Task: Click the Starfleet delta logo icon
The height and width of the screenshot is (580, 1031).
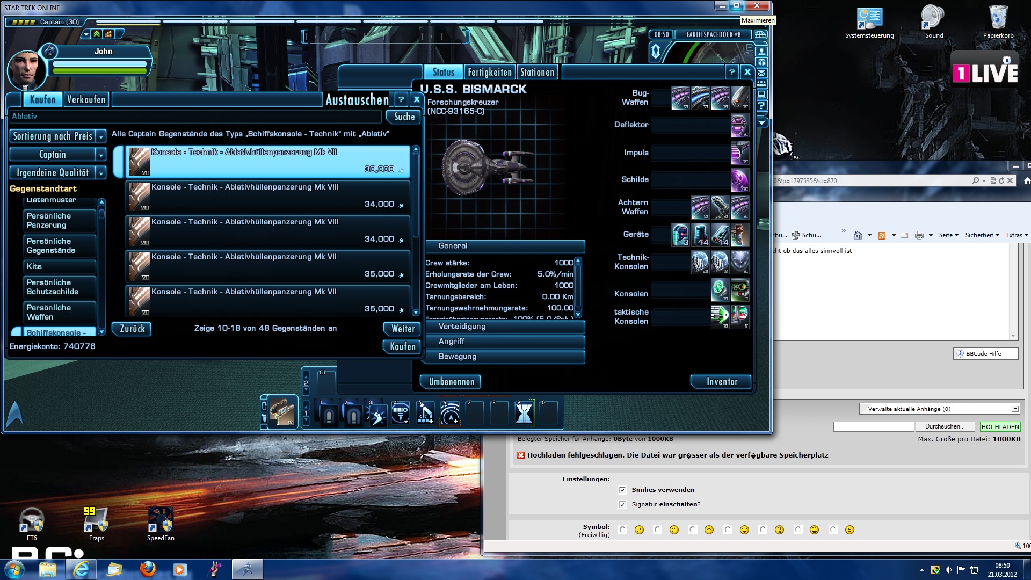Action: click(15, 415)
